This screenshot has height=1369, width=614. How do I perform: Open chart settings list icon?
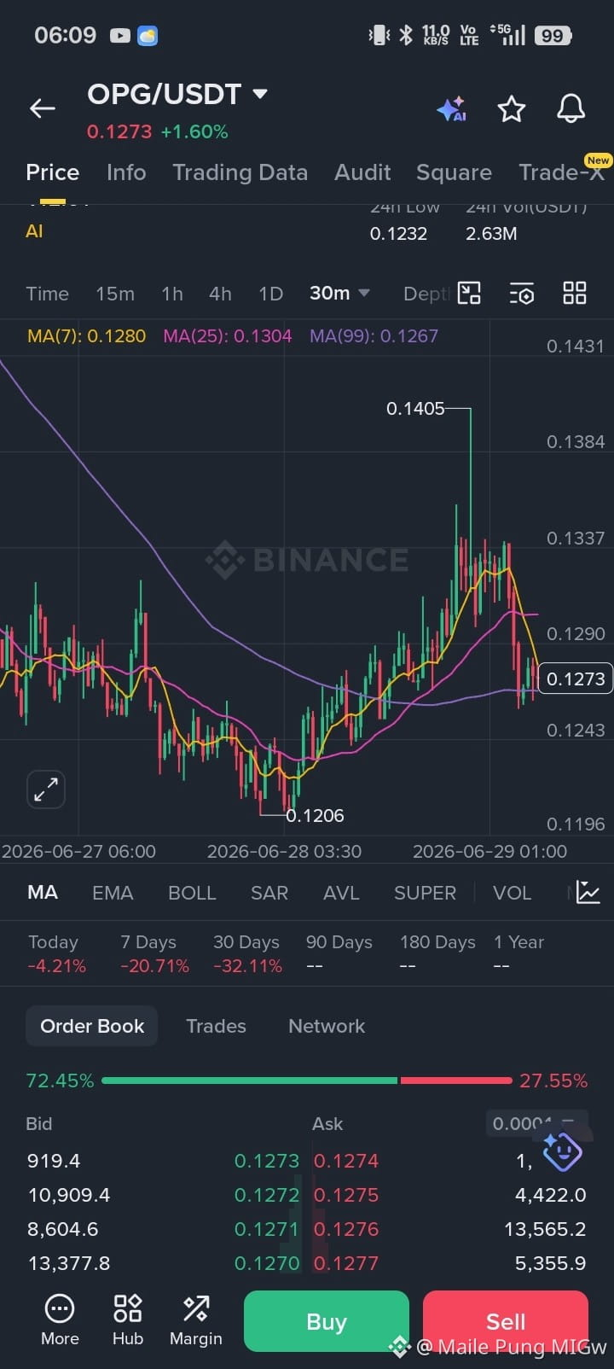522,294
